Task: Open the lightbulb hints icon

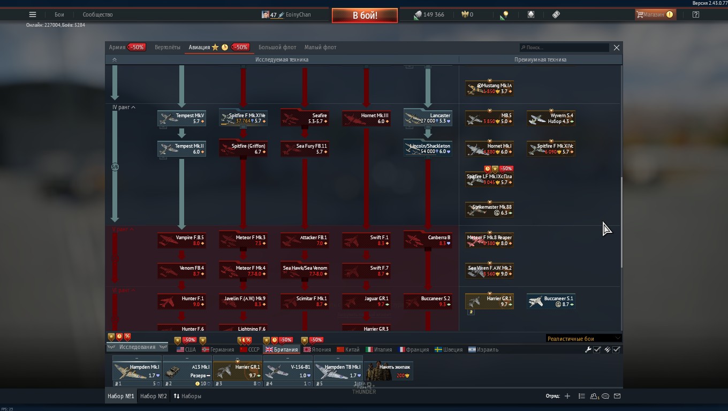Action: tap(504, 15)
